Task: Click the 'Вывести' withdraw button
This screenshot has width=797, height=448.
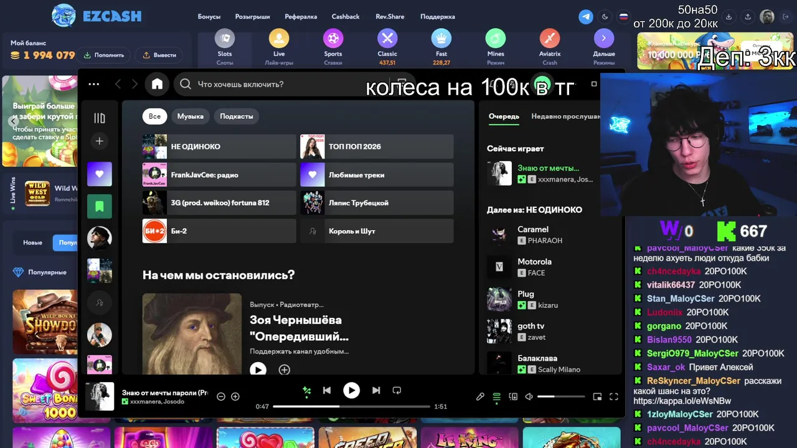Action: (159, 55)
